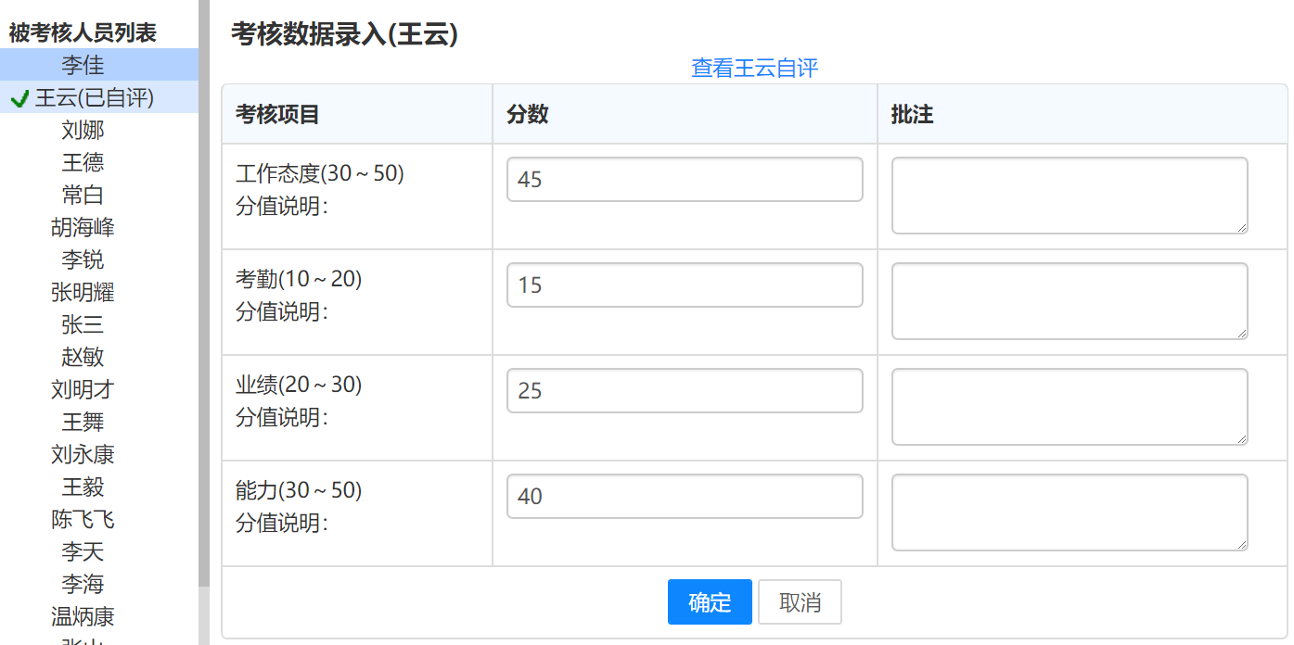The image size is (1294, 645).
Task: Focus the 能力 annotation textarea
Action: (1070, 512)
